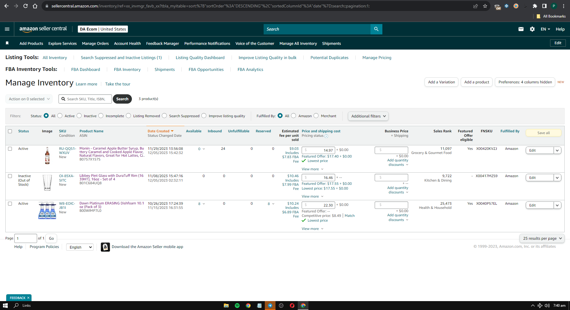The width and height of the screenshot is (570, 310).
Task: Click the Search SKU, Title, ISBN field
Action: click(85, 99)
